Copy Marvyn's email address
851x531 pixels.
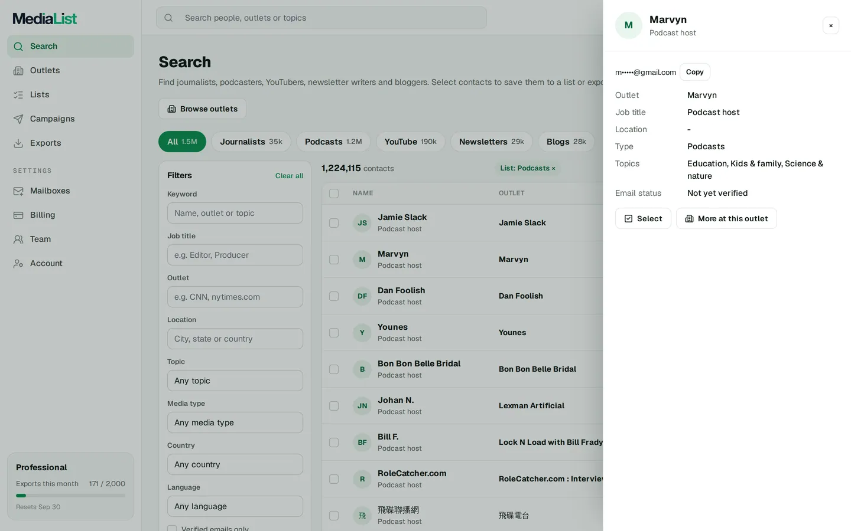click(x=695, y=72)
